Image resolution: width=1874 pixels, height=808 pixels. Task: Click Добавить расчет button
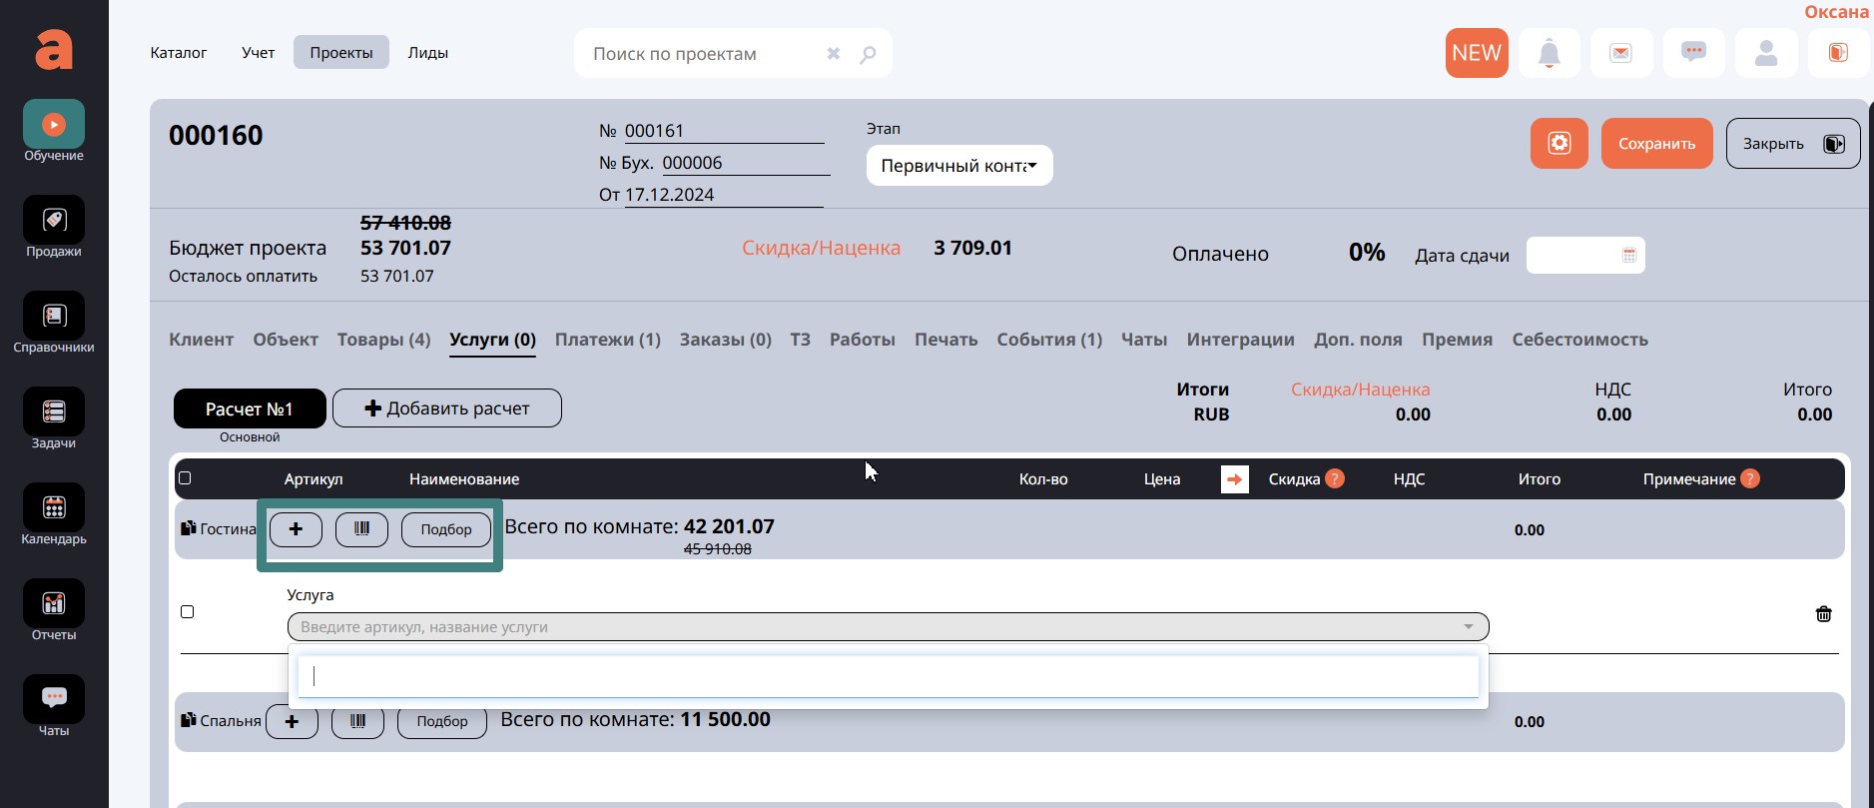446,408
